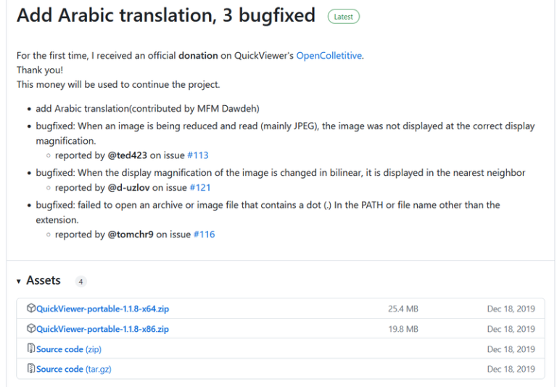Download Source code (zip) archive
Screen dimensions: 557x387
pos(69,349)
